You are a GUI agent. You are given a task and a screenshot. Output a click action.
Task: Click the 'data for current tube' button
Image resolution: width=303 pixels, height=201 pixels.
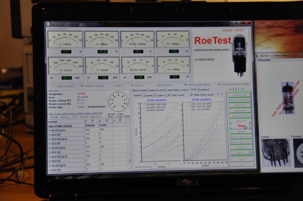(x=240, y=100)
